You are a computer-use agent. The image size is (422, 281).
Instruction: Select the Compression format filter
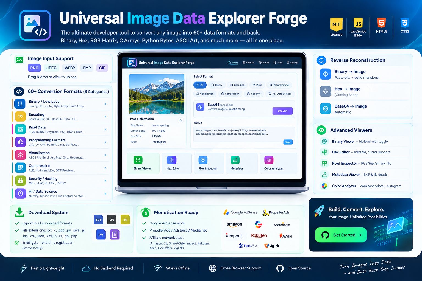coord(230,94)
